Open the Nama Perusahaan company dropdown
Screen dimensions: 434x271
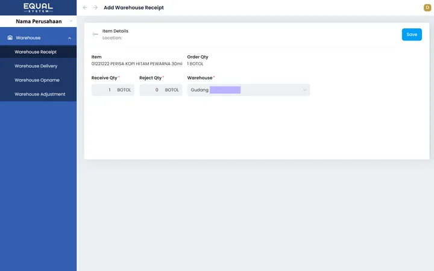[x=38, y=21]
